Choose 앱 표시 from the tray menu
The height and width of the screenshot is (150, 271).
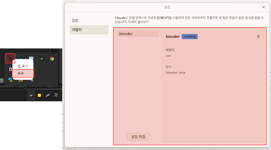point(23,66)
